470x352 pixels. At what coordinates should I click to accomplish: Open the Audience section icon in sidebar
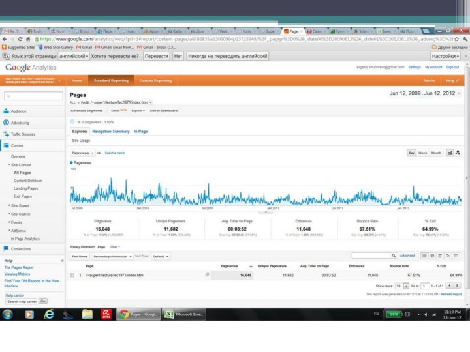(6, 111)
